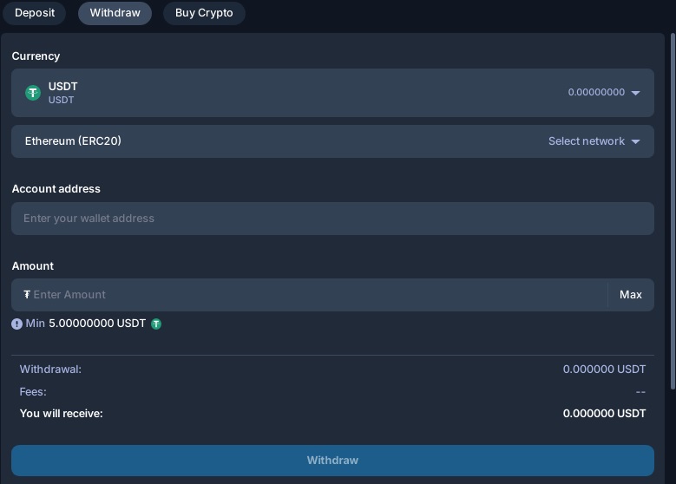Focus the wallet address input field

[332, 219]
